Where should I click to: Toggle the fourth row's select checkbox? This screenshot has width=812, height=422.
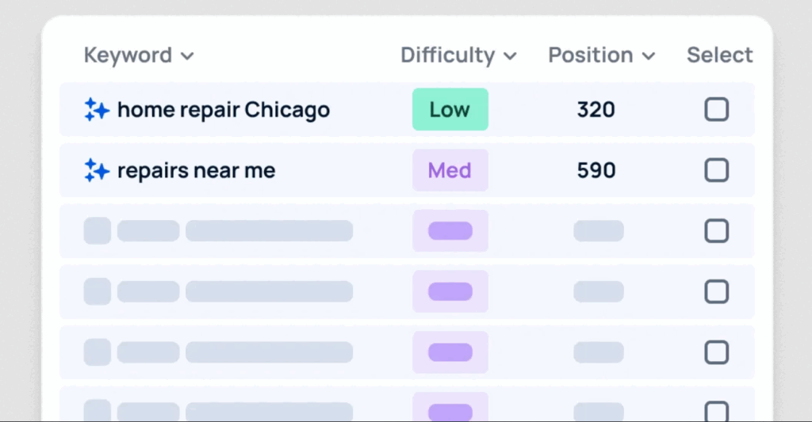[717, 291]
